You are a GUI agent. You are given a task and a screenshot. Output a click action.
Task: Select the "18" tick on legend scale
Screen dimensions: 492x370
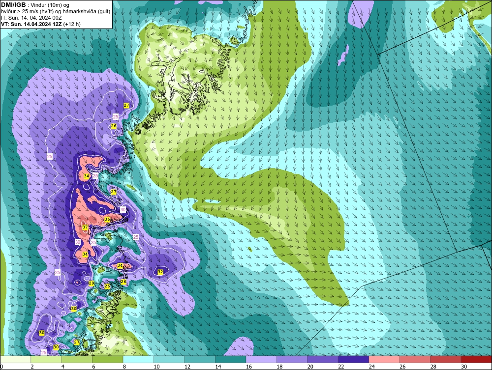click(x=279, y=367)
